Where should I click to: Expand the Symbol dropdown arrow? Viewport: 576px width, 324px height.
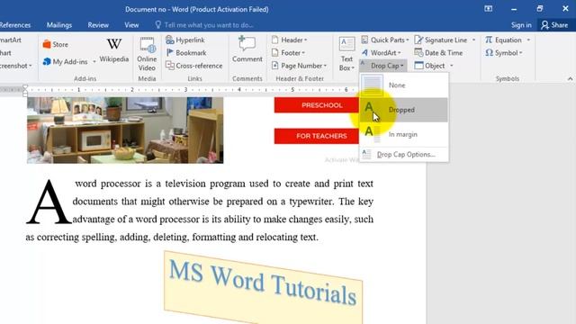521,53
